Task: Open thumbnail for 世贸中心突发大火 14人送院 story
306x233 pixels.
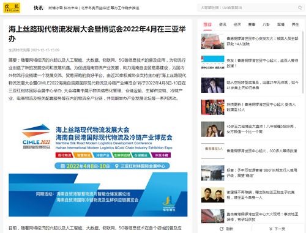Action: click(213, 42)
